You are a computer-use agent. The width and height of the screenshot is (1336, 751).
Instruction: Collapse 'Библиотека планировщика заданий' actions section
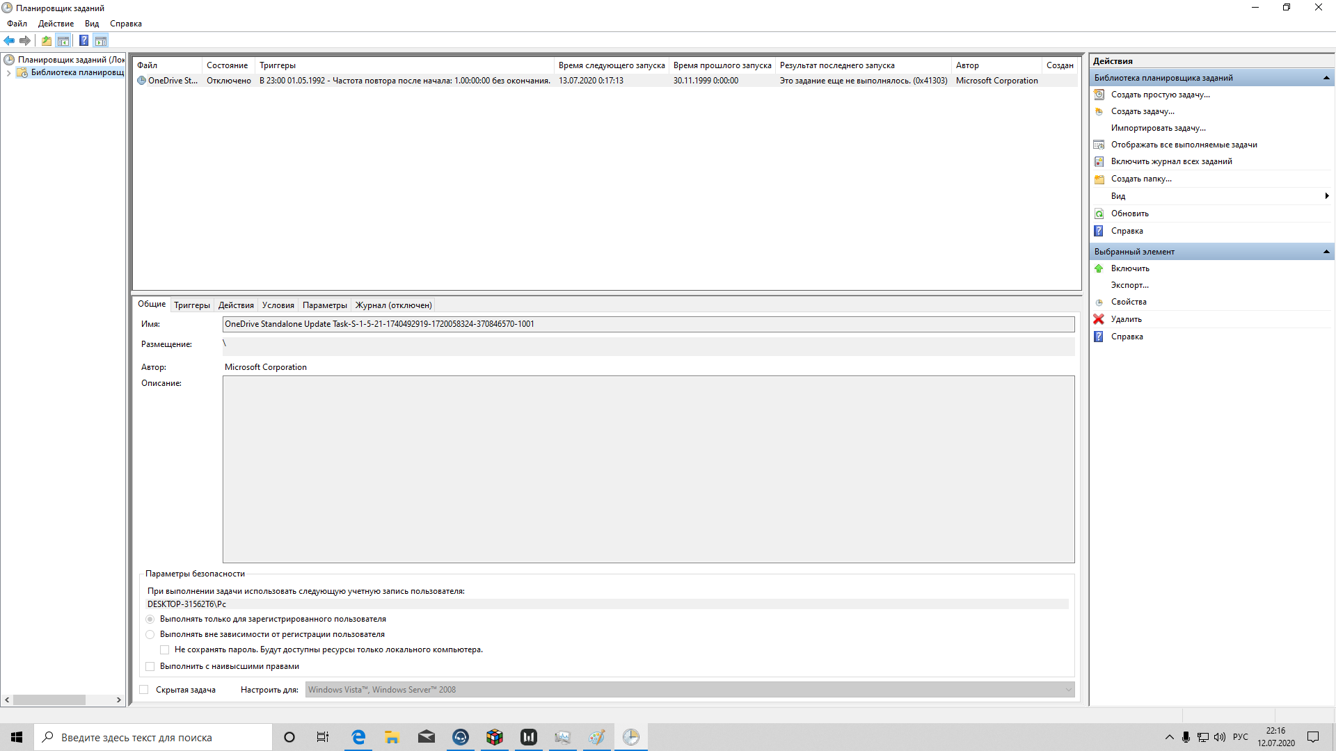coord(1326,78)
